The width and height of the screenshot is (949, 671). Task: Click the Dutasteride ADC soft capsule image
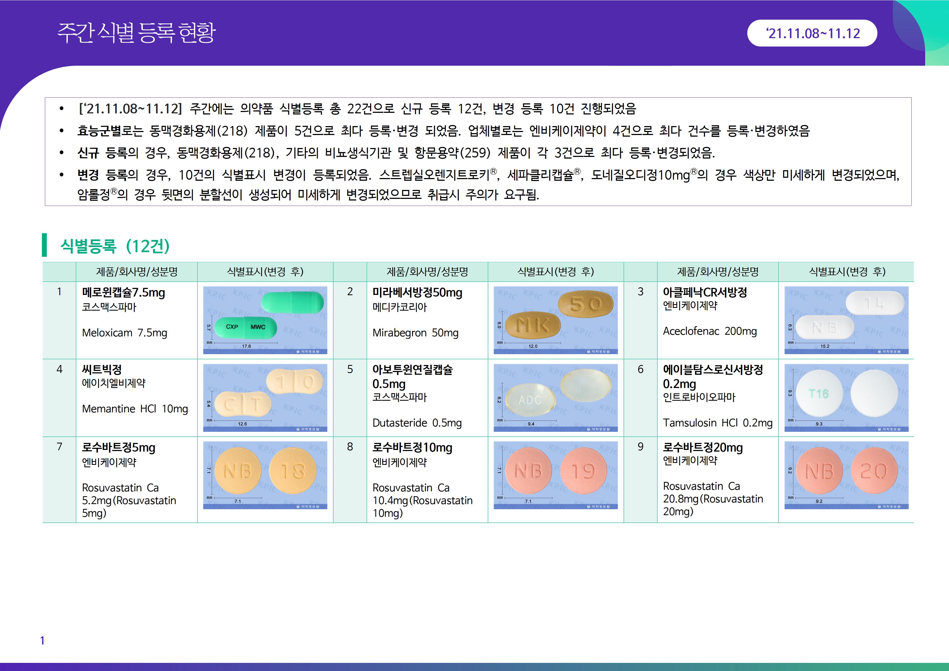pyautogui.click(x=555, y=397)
